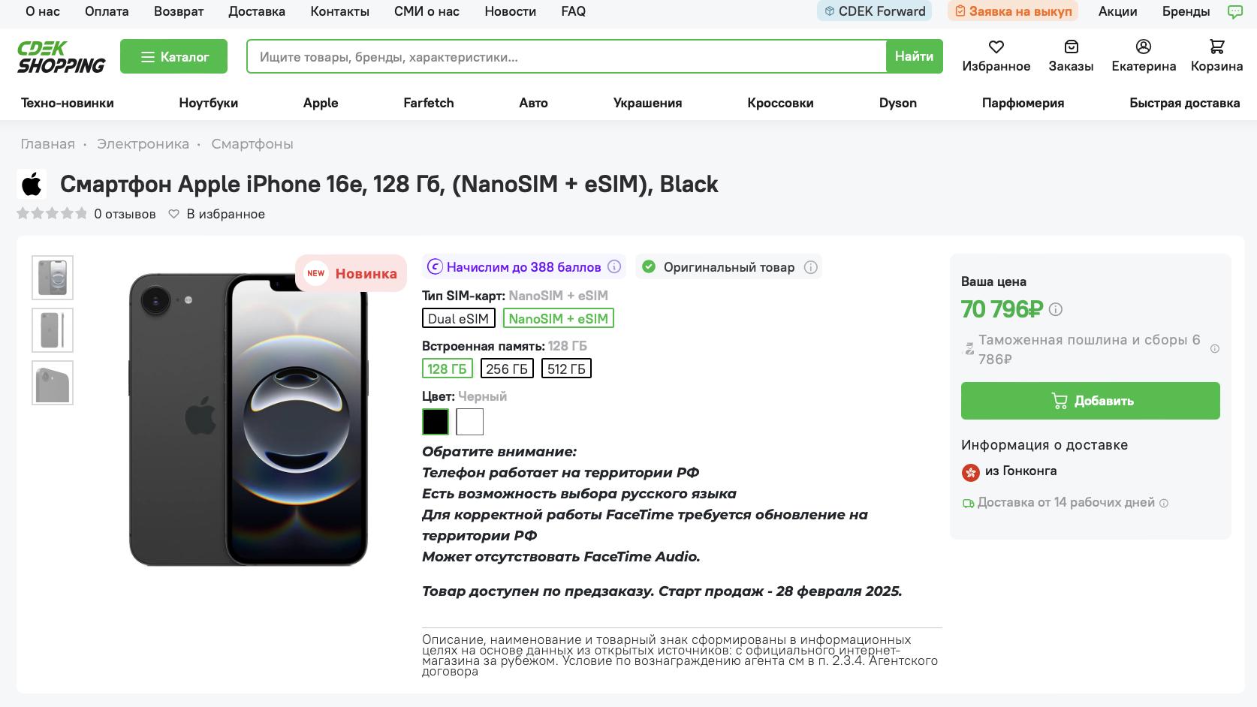Open the Каталог menu button
1257x707 pixels.
173,56
